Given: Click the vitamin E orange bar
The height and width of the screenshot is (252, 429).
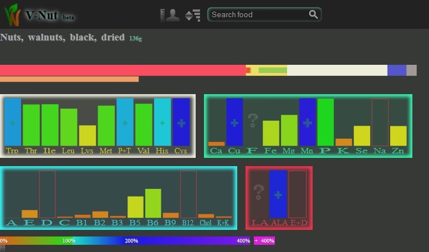Looking at the screenshot, I should point(29,214).
